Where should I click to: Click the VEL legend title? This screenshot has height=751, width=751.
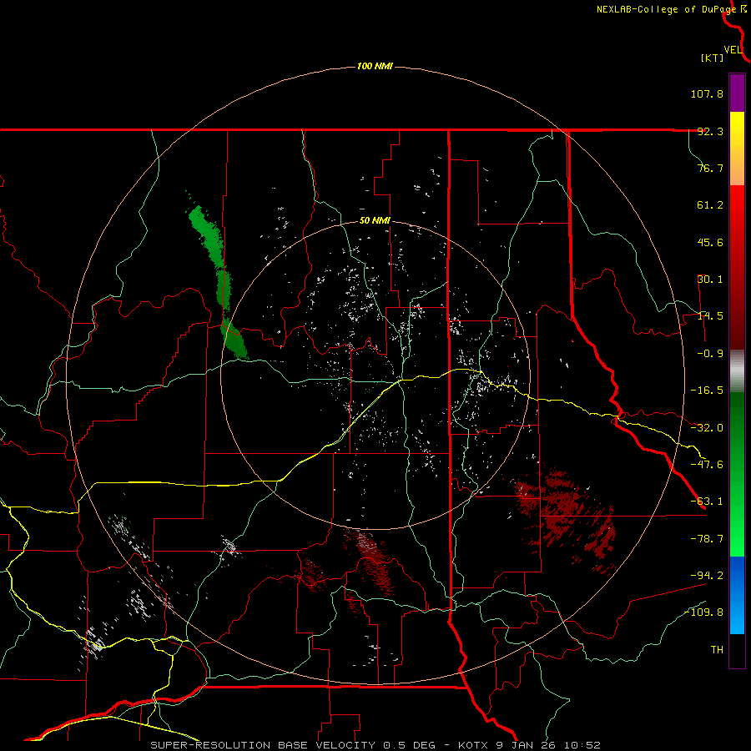pos(733,49)
